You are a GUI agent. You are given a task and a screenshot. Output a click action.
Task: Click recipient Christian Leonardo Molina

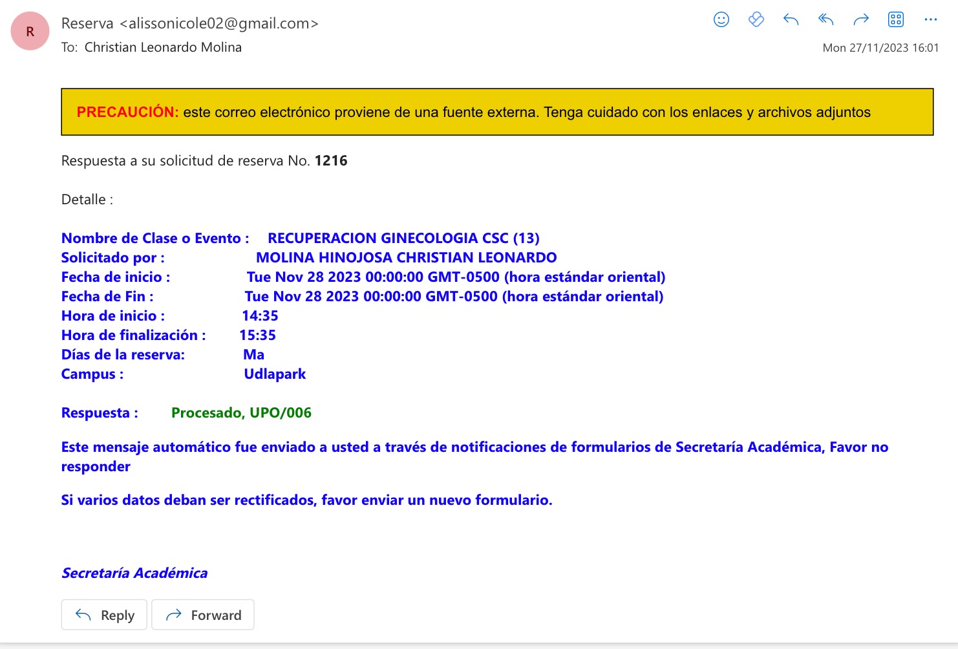[x=163, y=47]
